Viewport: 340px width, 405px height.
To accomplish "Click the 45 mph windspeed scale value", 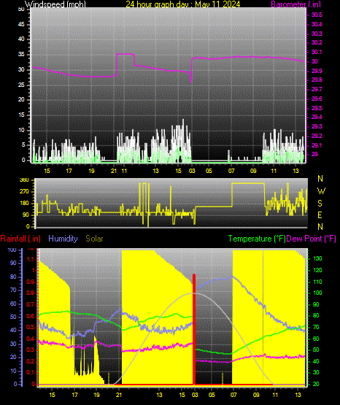I will click(x=21, y=24).
